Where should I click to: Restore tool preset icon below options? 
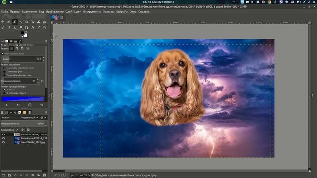[x=18, y=105]
